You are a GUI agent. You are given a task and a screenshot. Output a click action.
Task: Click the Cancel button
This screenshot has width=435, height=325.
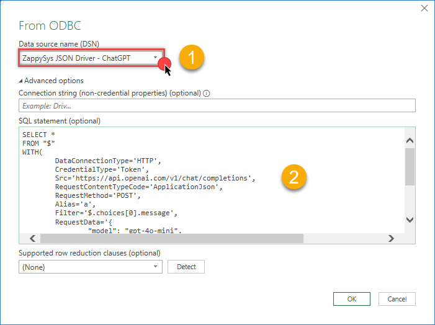pos(397,299)
